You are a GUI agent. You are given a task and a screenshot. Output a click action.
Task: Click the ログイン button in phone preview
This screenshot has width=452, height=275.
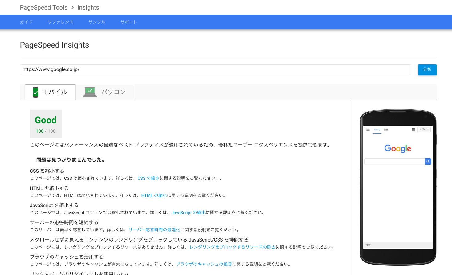pyautogui.click(x=424, y=130)
